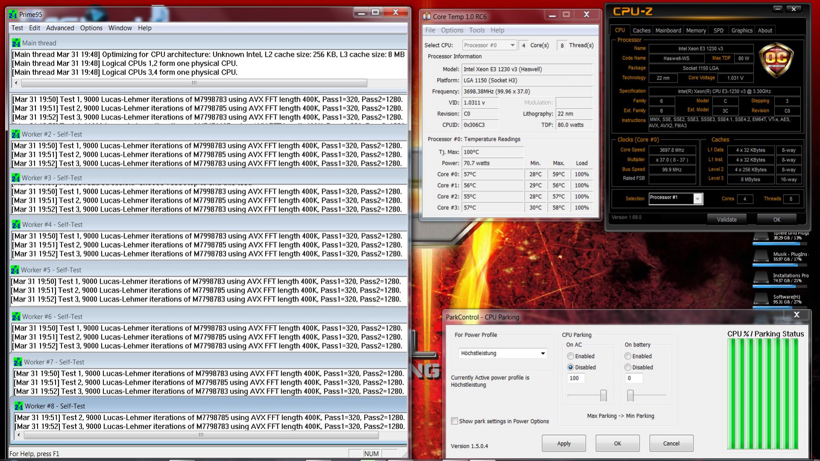820x461 pixels.
Task: Click the On battery parking slider handle
Action: tap(630, 396)
